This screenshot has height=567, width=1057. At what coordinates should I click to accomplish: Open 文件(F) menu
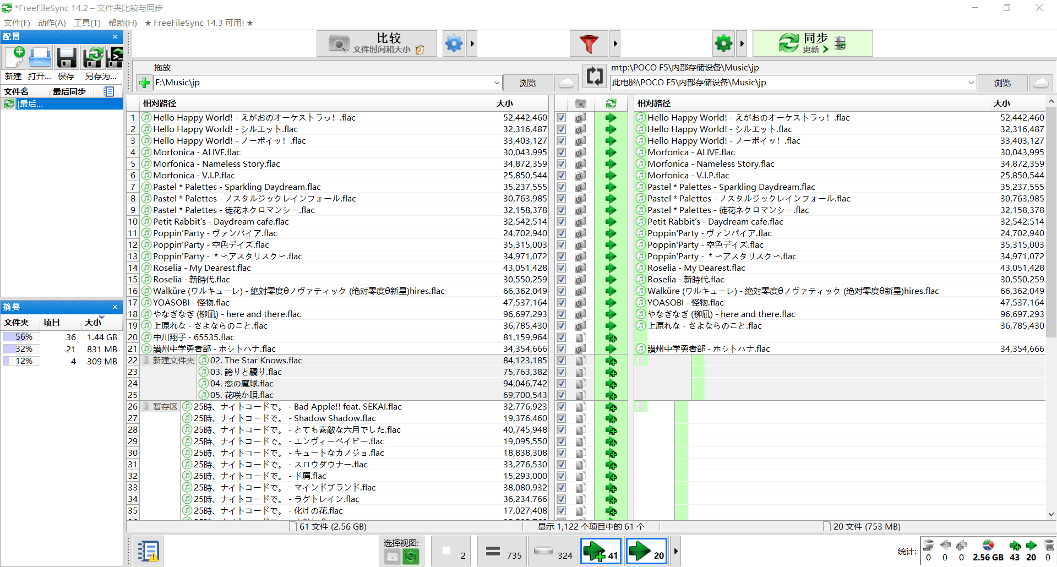(17, 23)
